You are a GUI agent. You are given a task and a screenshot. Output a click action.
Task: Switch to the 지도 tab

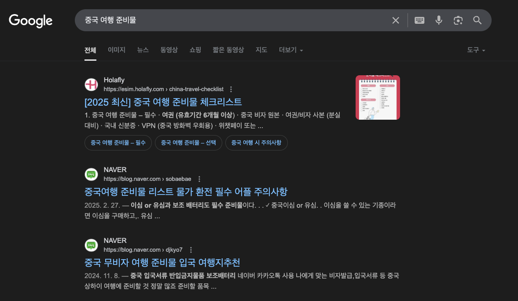point(261,50)
